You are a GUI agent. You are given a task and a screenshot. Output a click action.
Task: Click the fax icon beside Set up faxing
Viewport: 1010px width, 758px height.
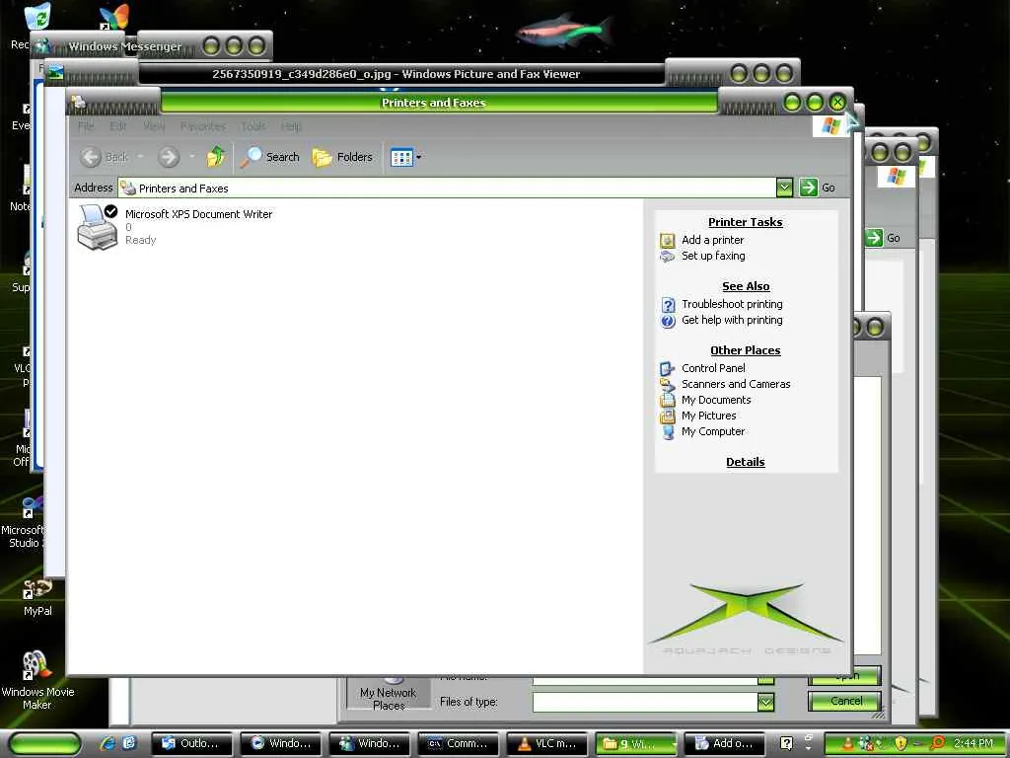(x=668, y=257)
